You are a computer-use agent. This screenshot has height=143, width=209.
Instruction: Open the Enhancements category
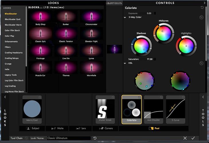(x=11, y=41)
